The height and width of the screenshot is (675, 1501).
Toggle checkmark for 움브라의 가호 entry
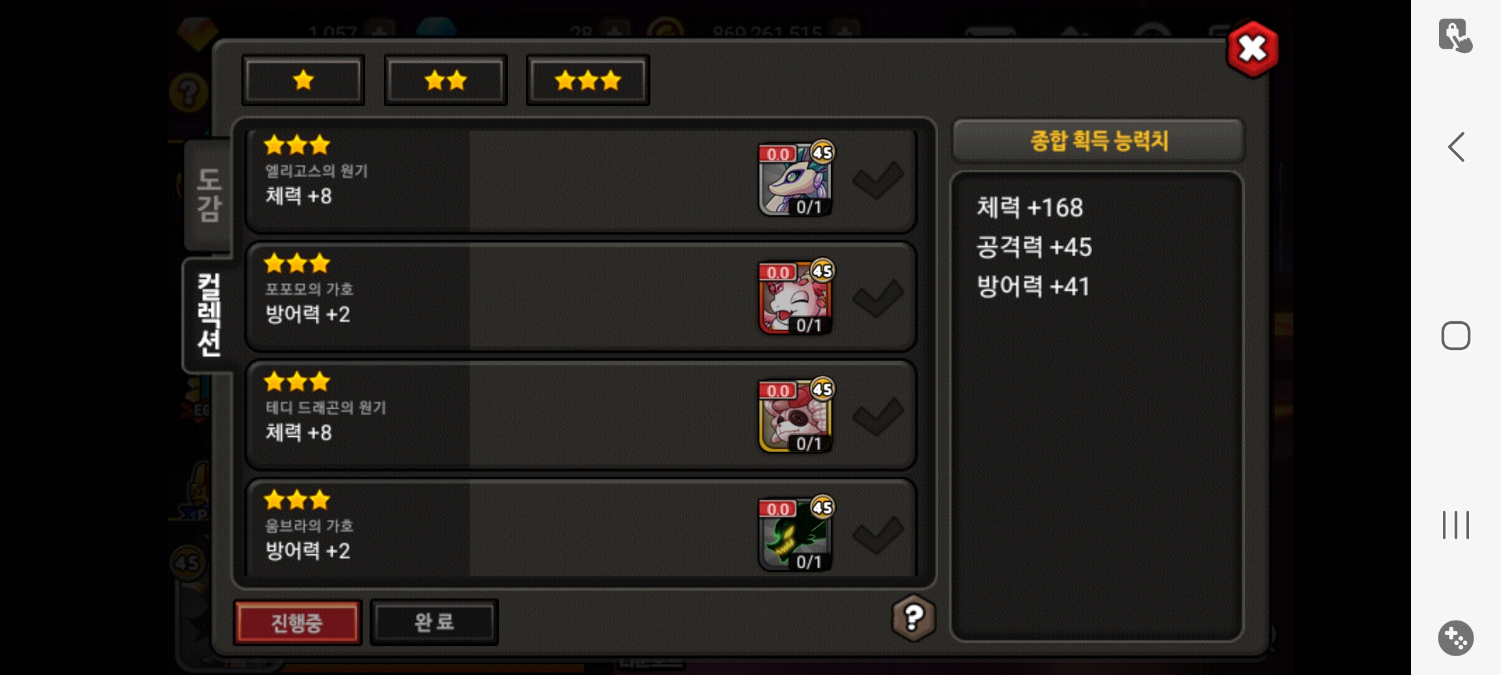(878, 535)
